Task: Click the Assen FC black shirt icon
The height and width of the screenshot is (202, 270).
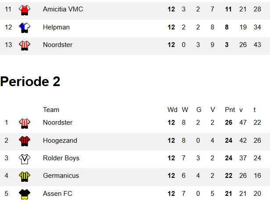Action: pyautogui.click(x=25, y=194)
